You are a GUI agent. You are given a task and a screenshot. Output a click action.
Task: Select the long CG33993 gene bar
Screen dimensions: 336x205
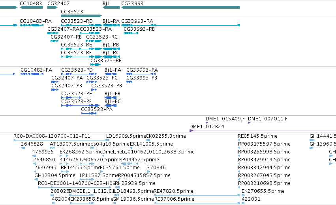pyautogui.click(x=180, y=7)
